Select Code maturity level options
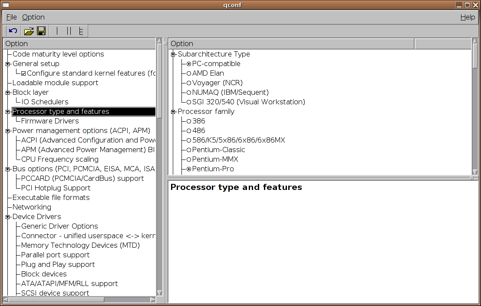This screenshot has height=306, width=481. 58,54
